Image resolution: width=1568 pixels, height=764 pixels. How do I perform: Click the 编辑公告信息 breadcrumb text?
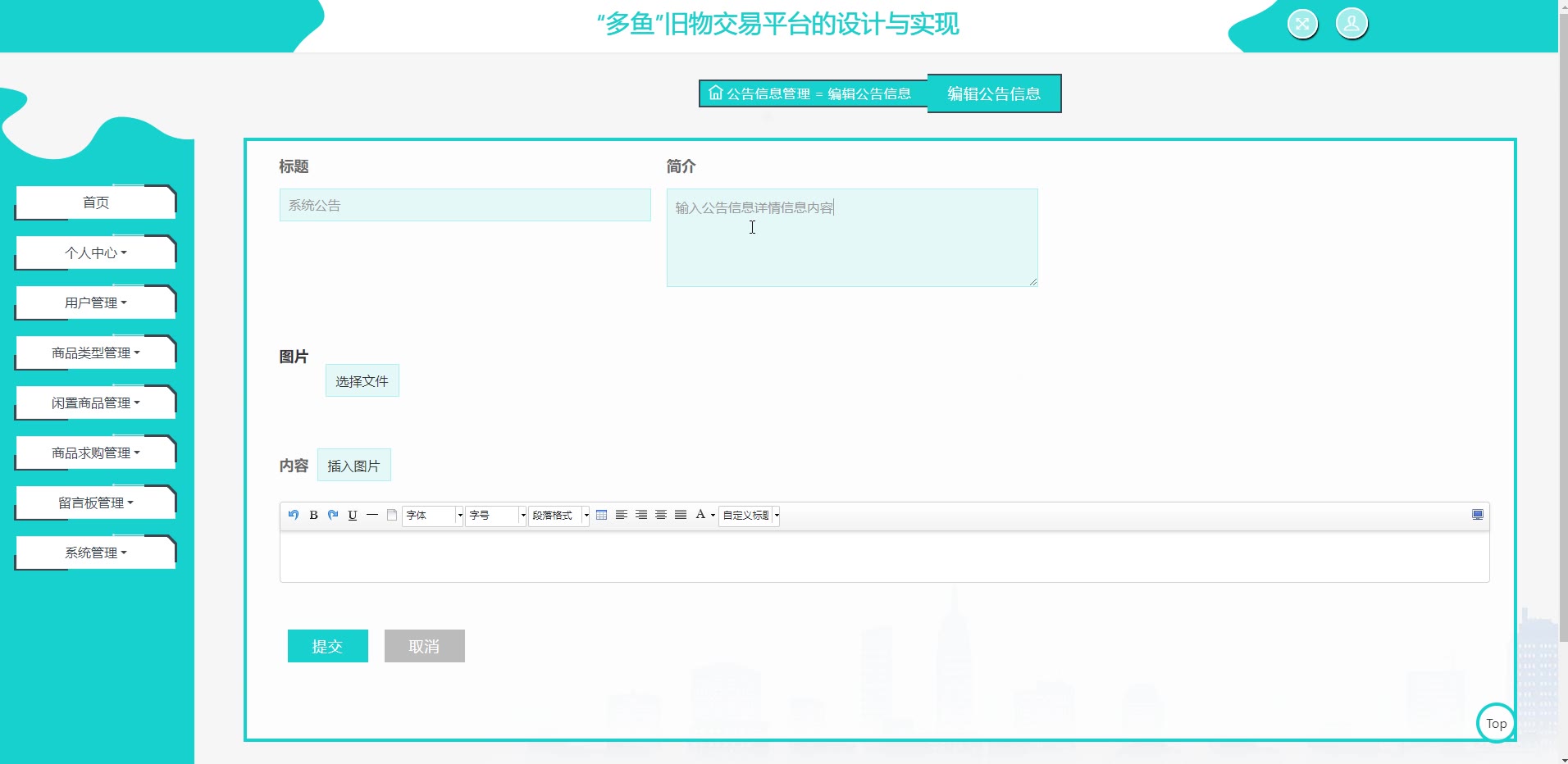869,93
